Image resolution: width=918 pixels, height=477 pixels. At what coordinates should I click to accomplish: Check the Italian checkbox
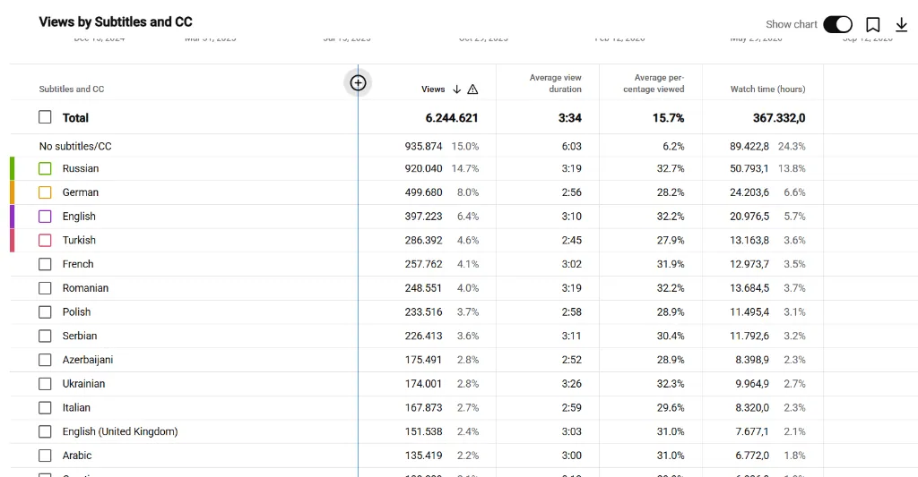pos(45,408)
